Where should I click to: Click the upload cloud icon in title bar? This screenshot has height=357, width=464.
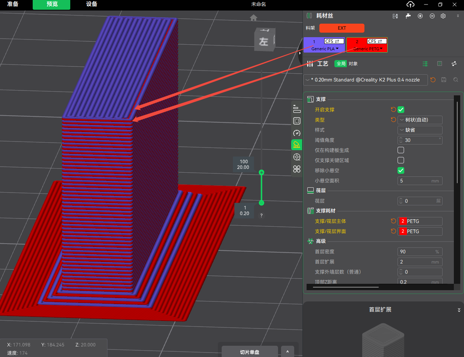(x=410, y=5)
